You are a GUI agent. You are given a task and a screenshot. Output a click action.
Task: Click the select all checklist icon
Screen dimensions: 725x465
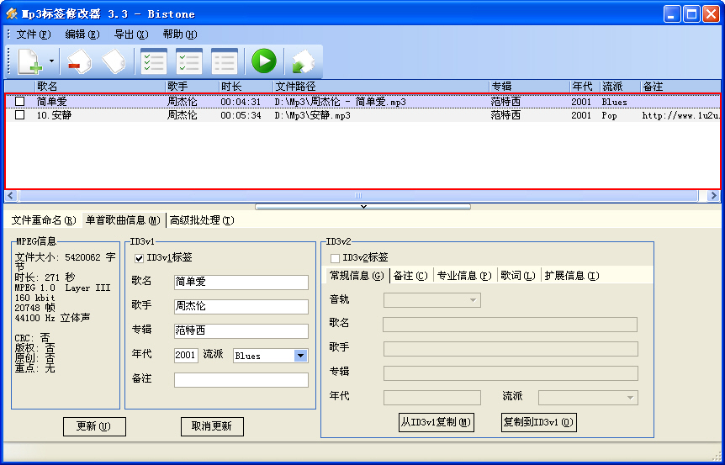click(x=152, y=61)
